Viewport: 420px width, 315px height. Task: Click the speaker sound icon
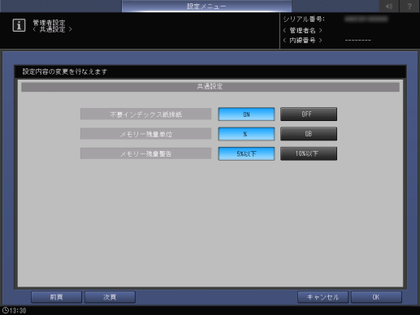[389, 6]
